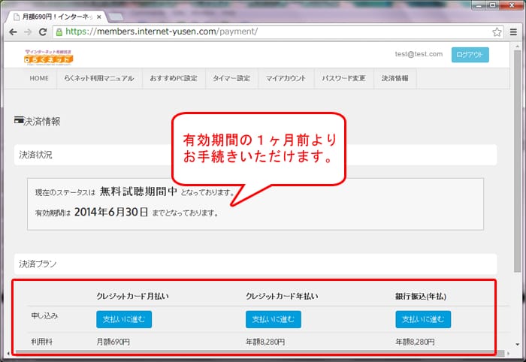Select マイアカウント in navigation
526x362 pixels.
point(286,78)
